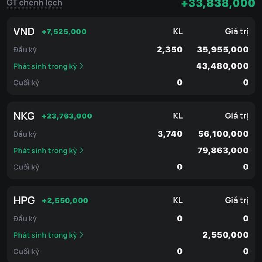Tap the 'GT chênh lệch' underlined label
This screenshot has height=262, width=262.
point(34,3)
